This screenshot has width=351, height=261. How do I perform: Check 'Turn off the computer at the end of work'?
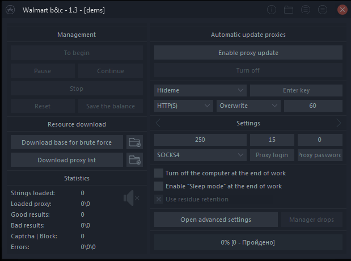click(x=159, y=173)
